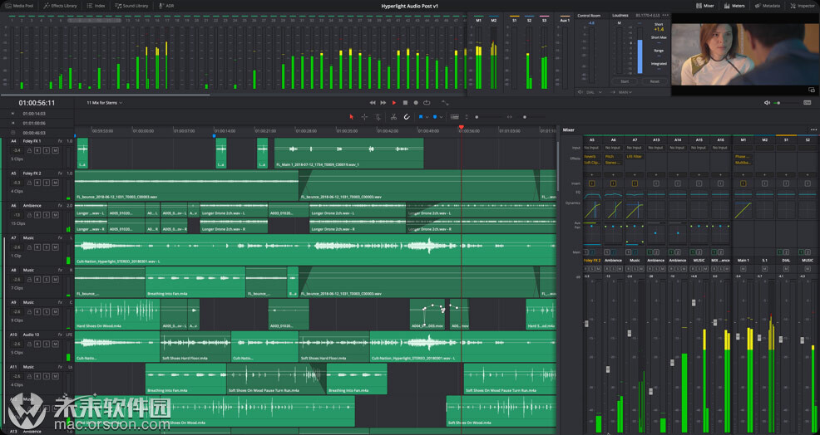Mute the A7 Music track header
Image resolution: width=820 pixels, height=435 pixels.
point(55,247)
